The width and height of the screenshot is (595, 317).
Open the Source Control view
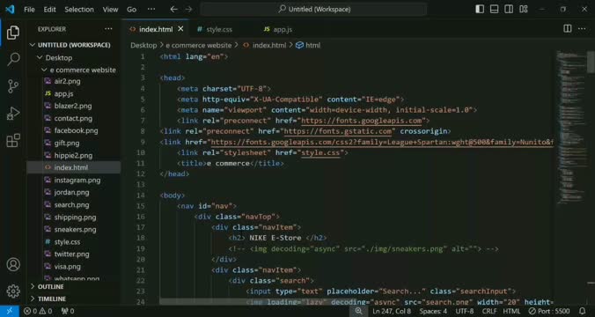click(13, 86)
